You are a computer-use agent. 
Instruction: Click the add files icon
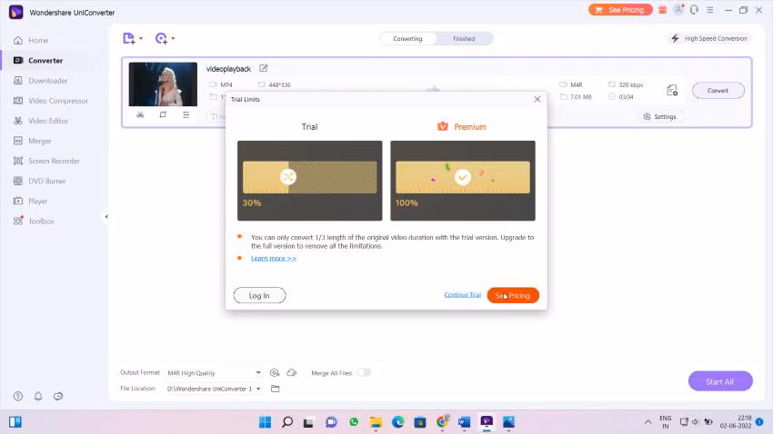tap(128, 38)
